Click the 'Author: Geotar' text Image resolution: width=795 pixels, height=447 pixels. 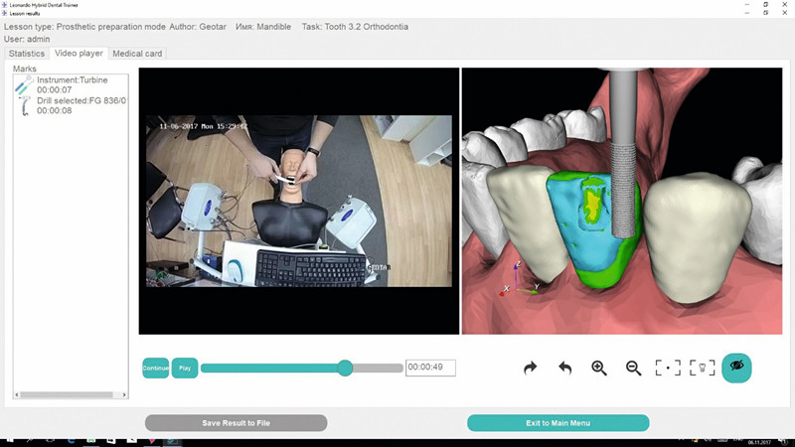point(198,27)
